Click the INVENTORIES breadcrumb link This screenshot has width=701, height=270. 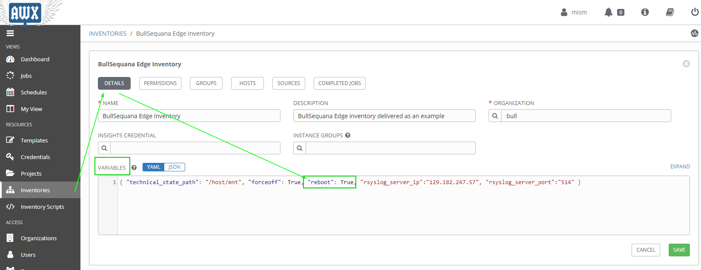[x=108, y=34]
